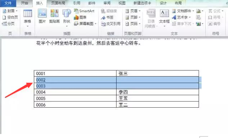Image resolution: width=228 pixels, height=138 pixels.
Task: Open the 页面布局 tab
Action: tap(58, 3)
